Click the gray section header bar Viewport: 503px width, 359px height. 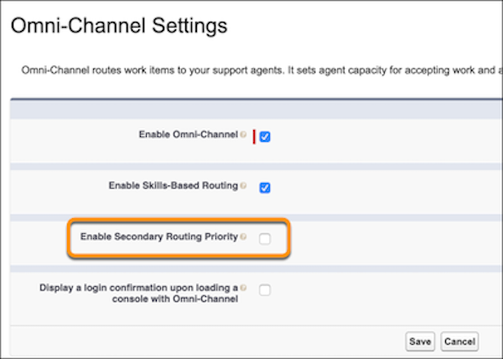251,108
